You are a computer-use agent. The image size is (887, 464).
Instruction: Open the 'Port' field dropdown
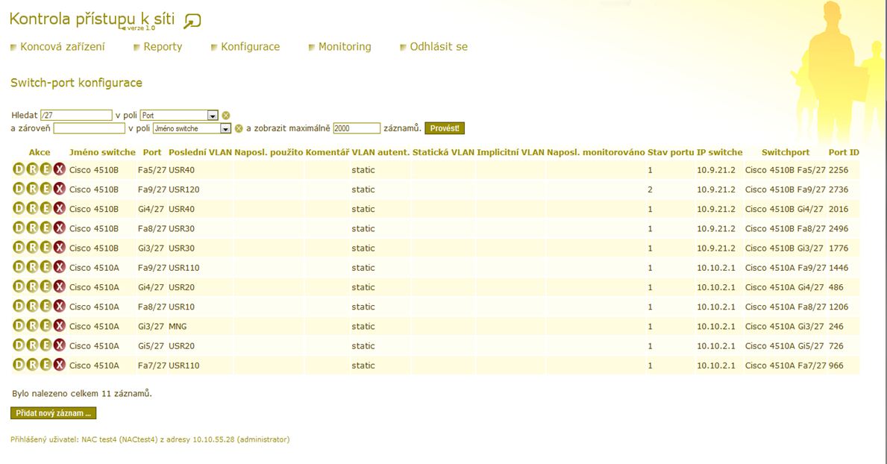pos(212,116)
